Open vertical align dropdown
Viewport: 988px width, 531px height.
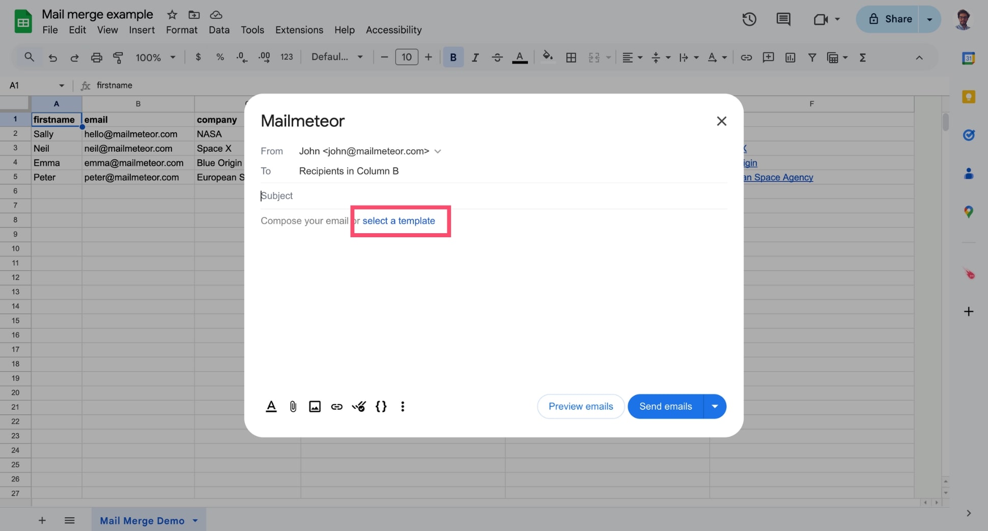(661, 58)
